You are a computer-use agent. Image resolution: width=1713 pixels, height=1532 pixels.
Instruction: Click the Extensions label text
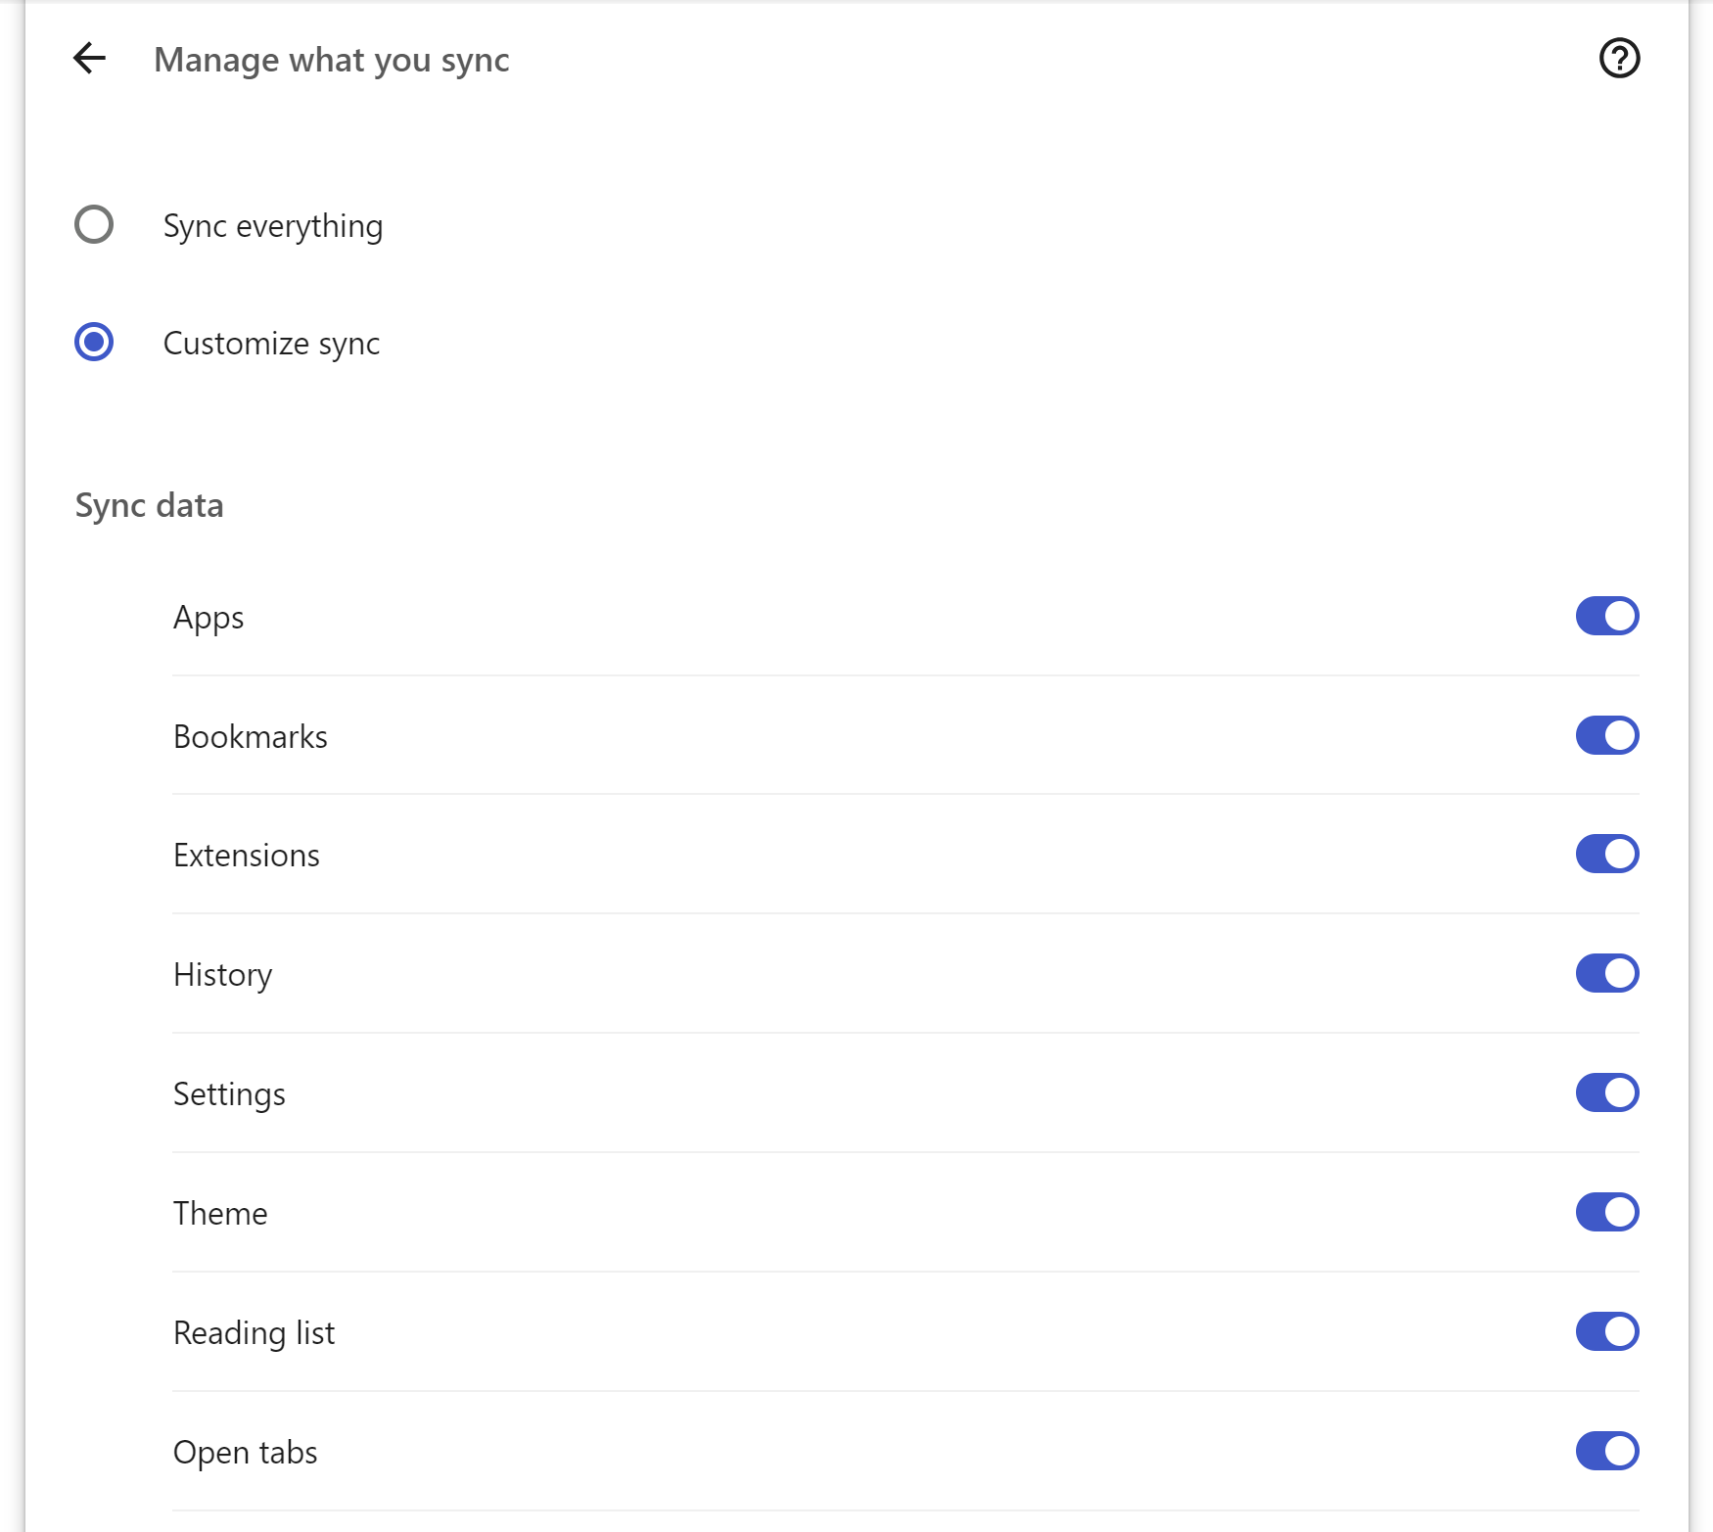click(246, 855)
